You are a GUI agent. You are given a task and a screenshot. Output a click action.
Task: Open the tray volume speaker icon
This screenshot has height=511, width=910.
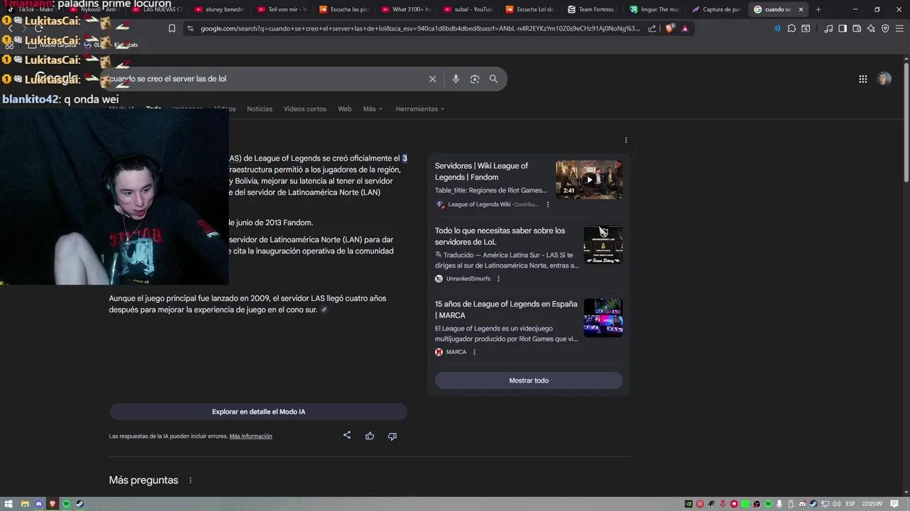[837, 504]
